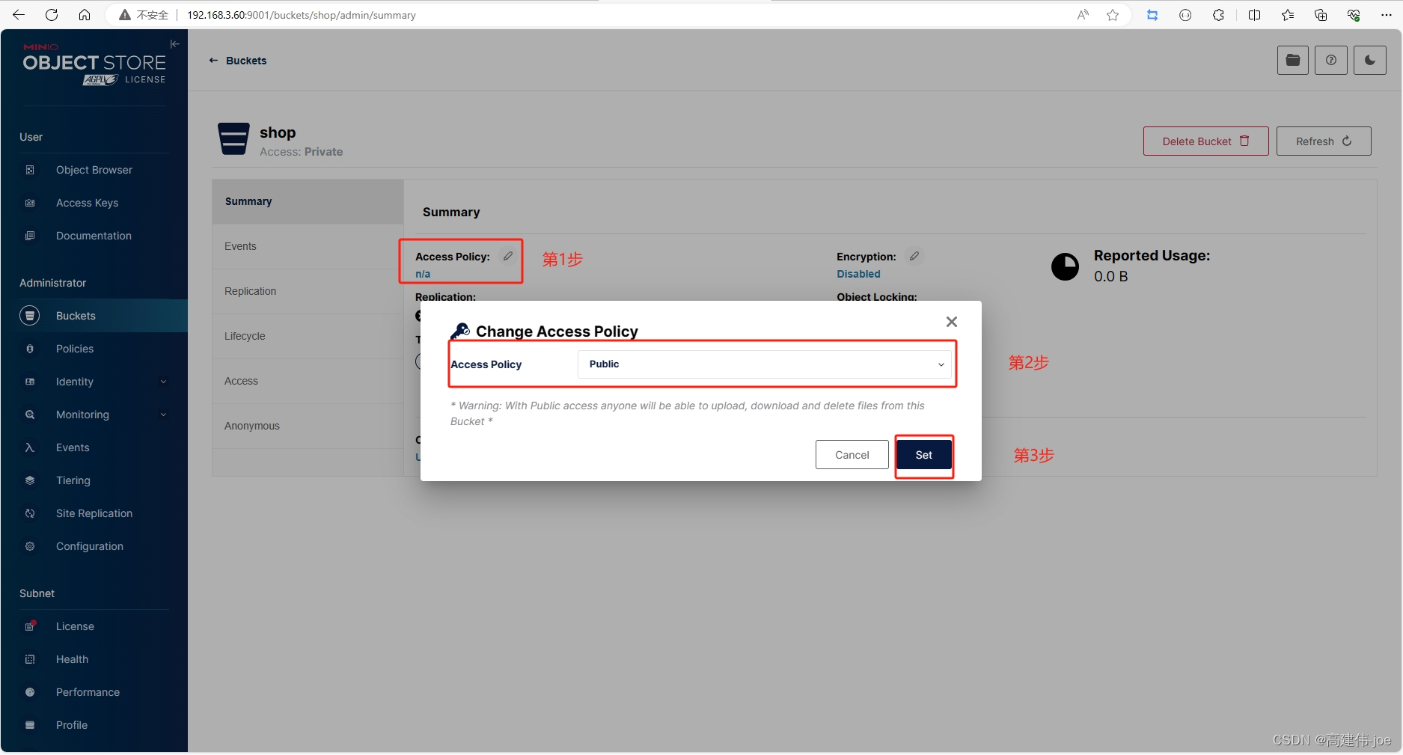The width and height of the screenshot is (1403, 755).
Task: Click Set to apply policy
Action: click(924, 455)
